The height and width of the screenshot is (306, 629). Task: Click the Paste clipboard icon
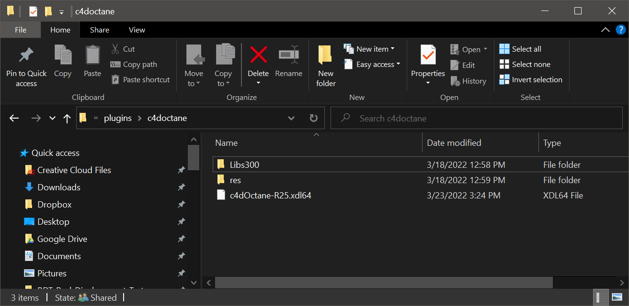[x=92, y=55]
